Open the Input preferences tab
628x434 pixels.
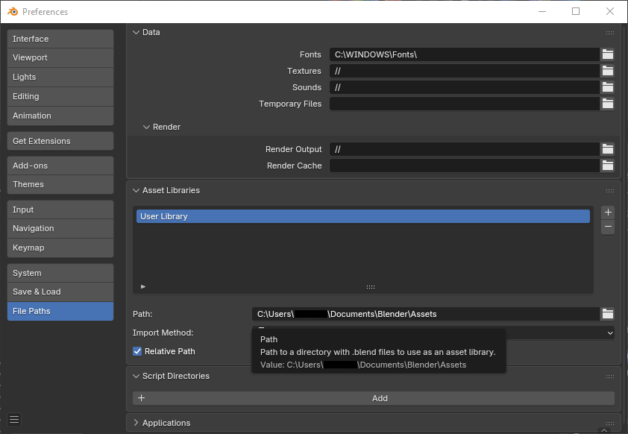(60, 210)
